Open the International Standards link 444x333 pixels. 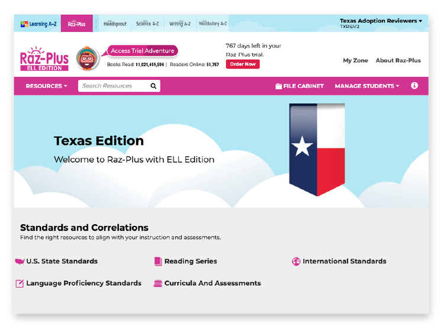pos(345,261)
